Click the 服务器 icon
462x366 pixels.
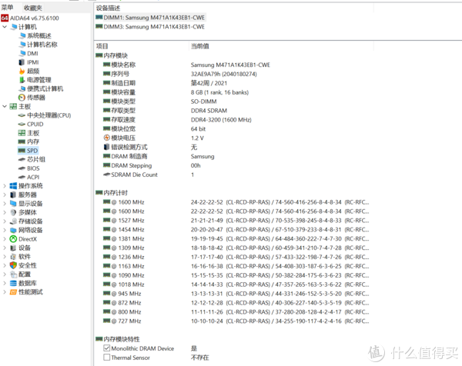point(13,195)
